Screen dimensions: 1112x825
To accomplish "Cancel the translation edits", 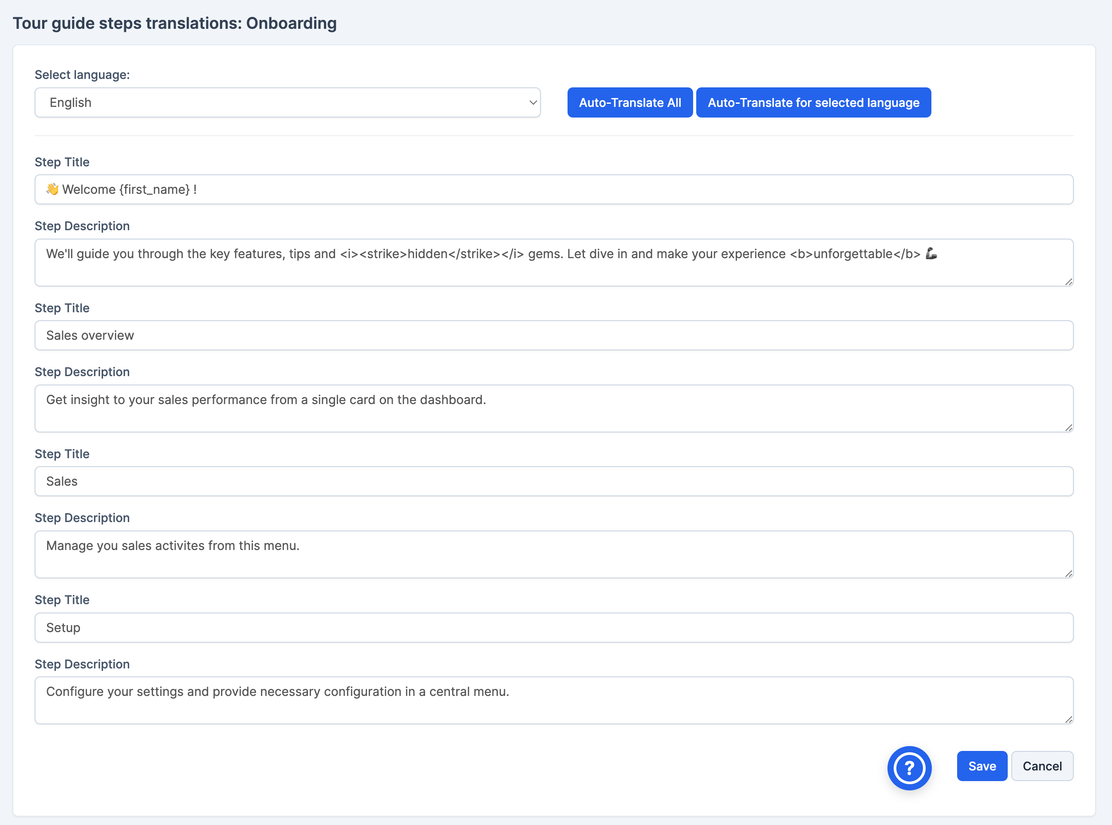I will pyautogui.click(x=1041, y=766).
